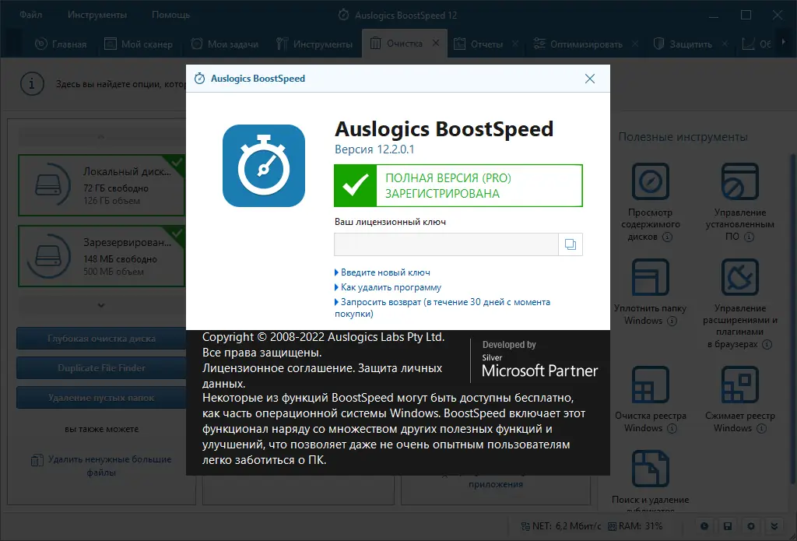Screen dimensions: 797x541
Task: Open settings gear in the status bar
Action: point(750,526)
